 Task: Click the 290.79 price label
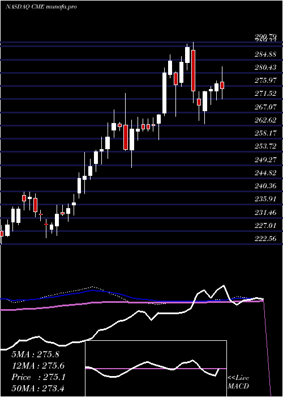[265, 37]
